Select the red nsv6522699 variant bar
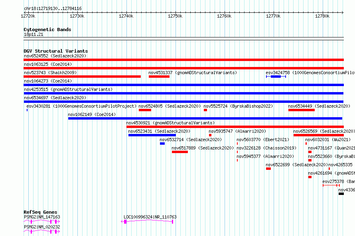 pos(268,169)
